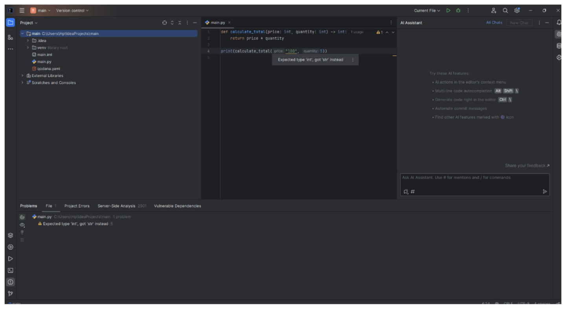Screen dimensions: 566x309
Task: Click New Chat button
Action: point(519,23)
